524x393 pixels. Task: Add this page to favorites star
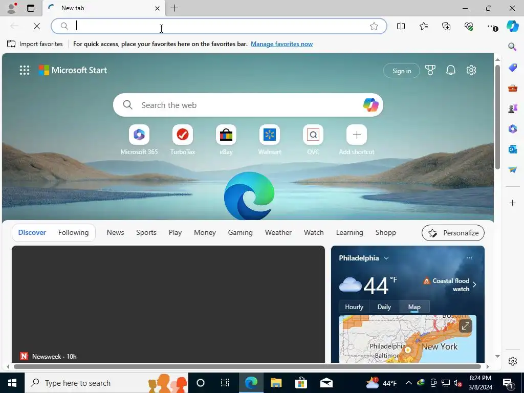click(x=374, y=26)
